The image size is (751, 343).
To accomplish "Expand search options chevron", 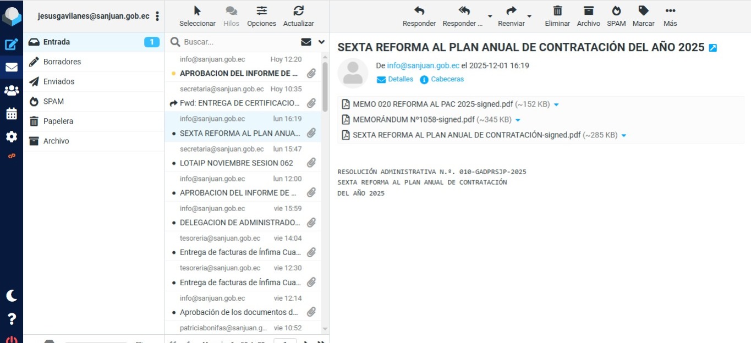I will [x=321, y=42].
